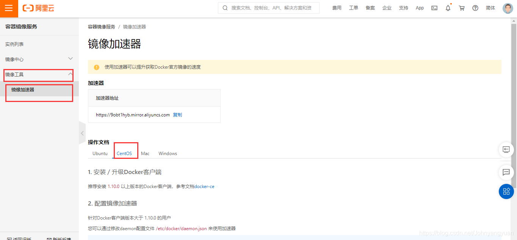Click the /etc/docker/daemon.json path text

[181, 229]
